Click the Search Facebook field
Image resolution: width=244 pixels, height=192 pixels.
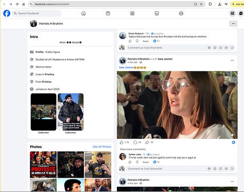37,13
